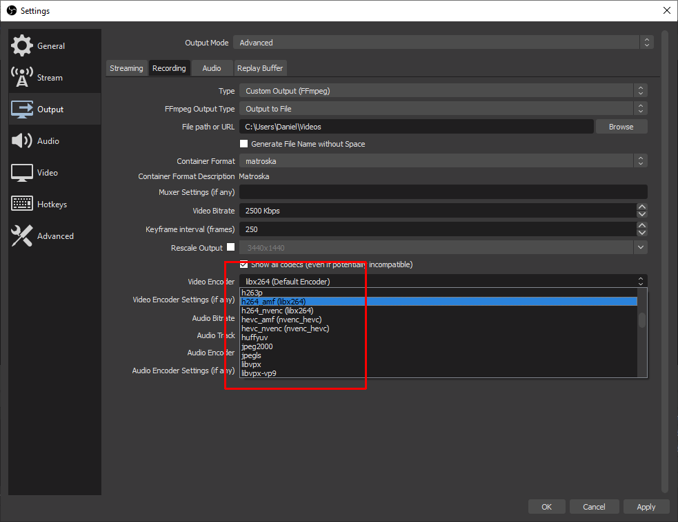Open Hotkeys keyboard icon section
The width and height of the screenshot is (678, 522).
22,204
